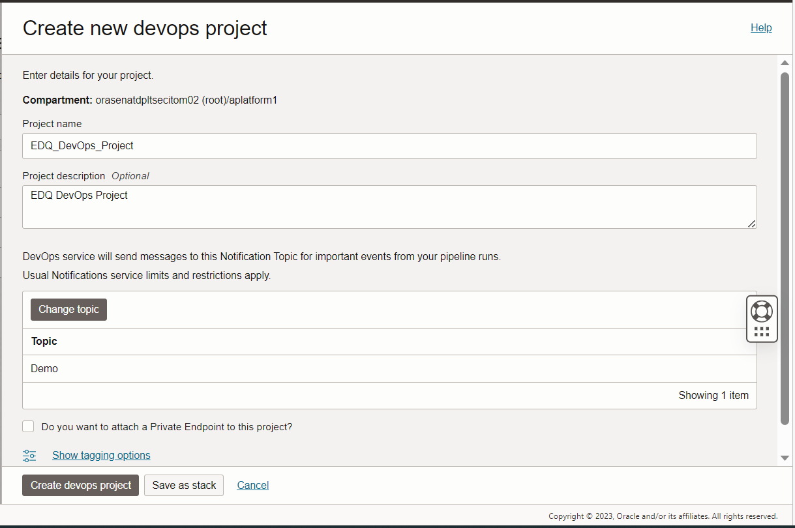Open the life ring support icon
This screenshot has width=795, height=528.
tap(762, 311)
